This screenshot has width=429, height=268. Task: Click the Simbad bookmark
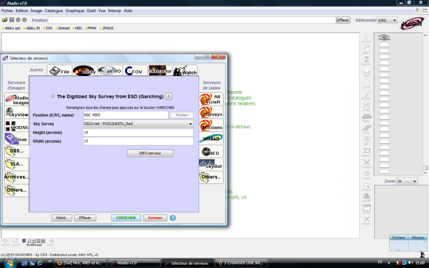coord(62,28)
